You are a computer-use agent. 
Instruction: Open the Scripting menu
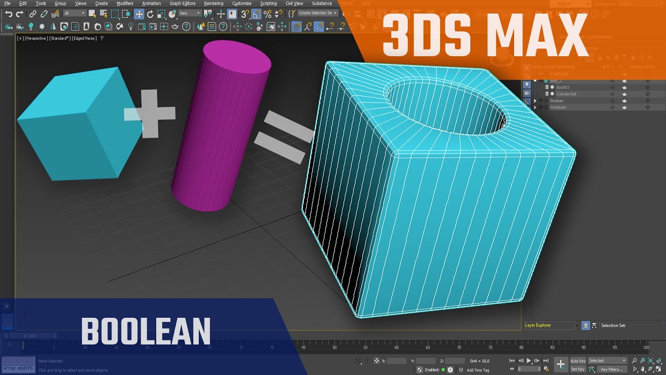(x=268, y=3)
